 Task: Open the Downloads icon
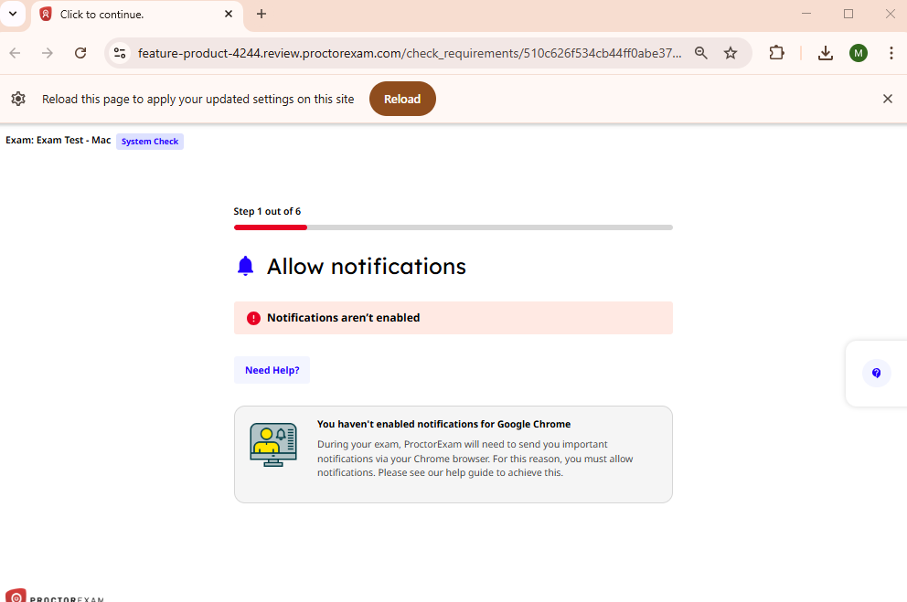826,53
